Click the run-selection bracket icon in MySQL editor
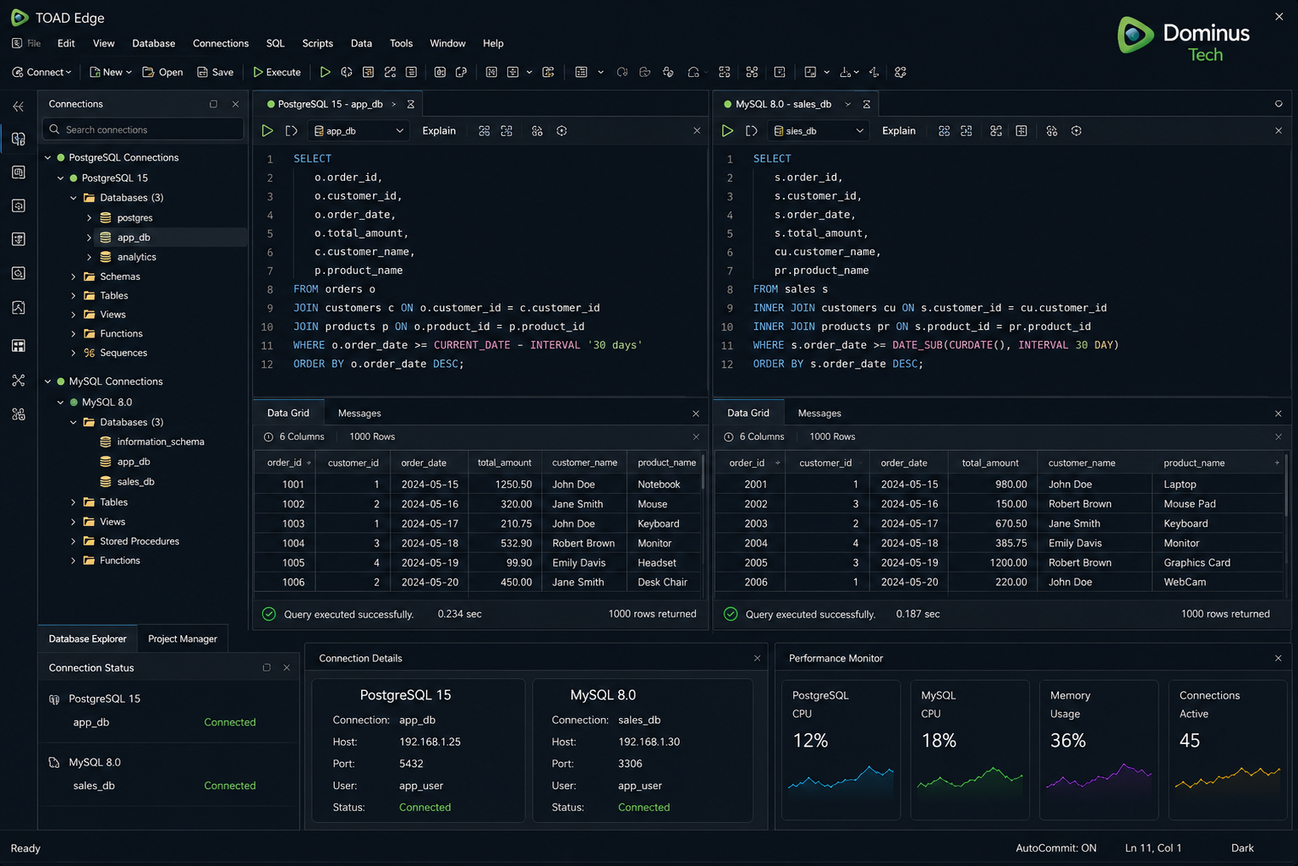The image size is (1298, 866). [751, 131]
